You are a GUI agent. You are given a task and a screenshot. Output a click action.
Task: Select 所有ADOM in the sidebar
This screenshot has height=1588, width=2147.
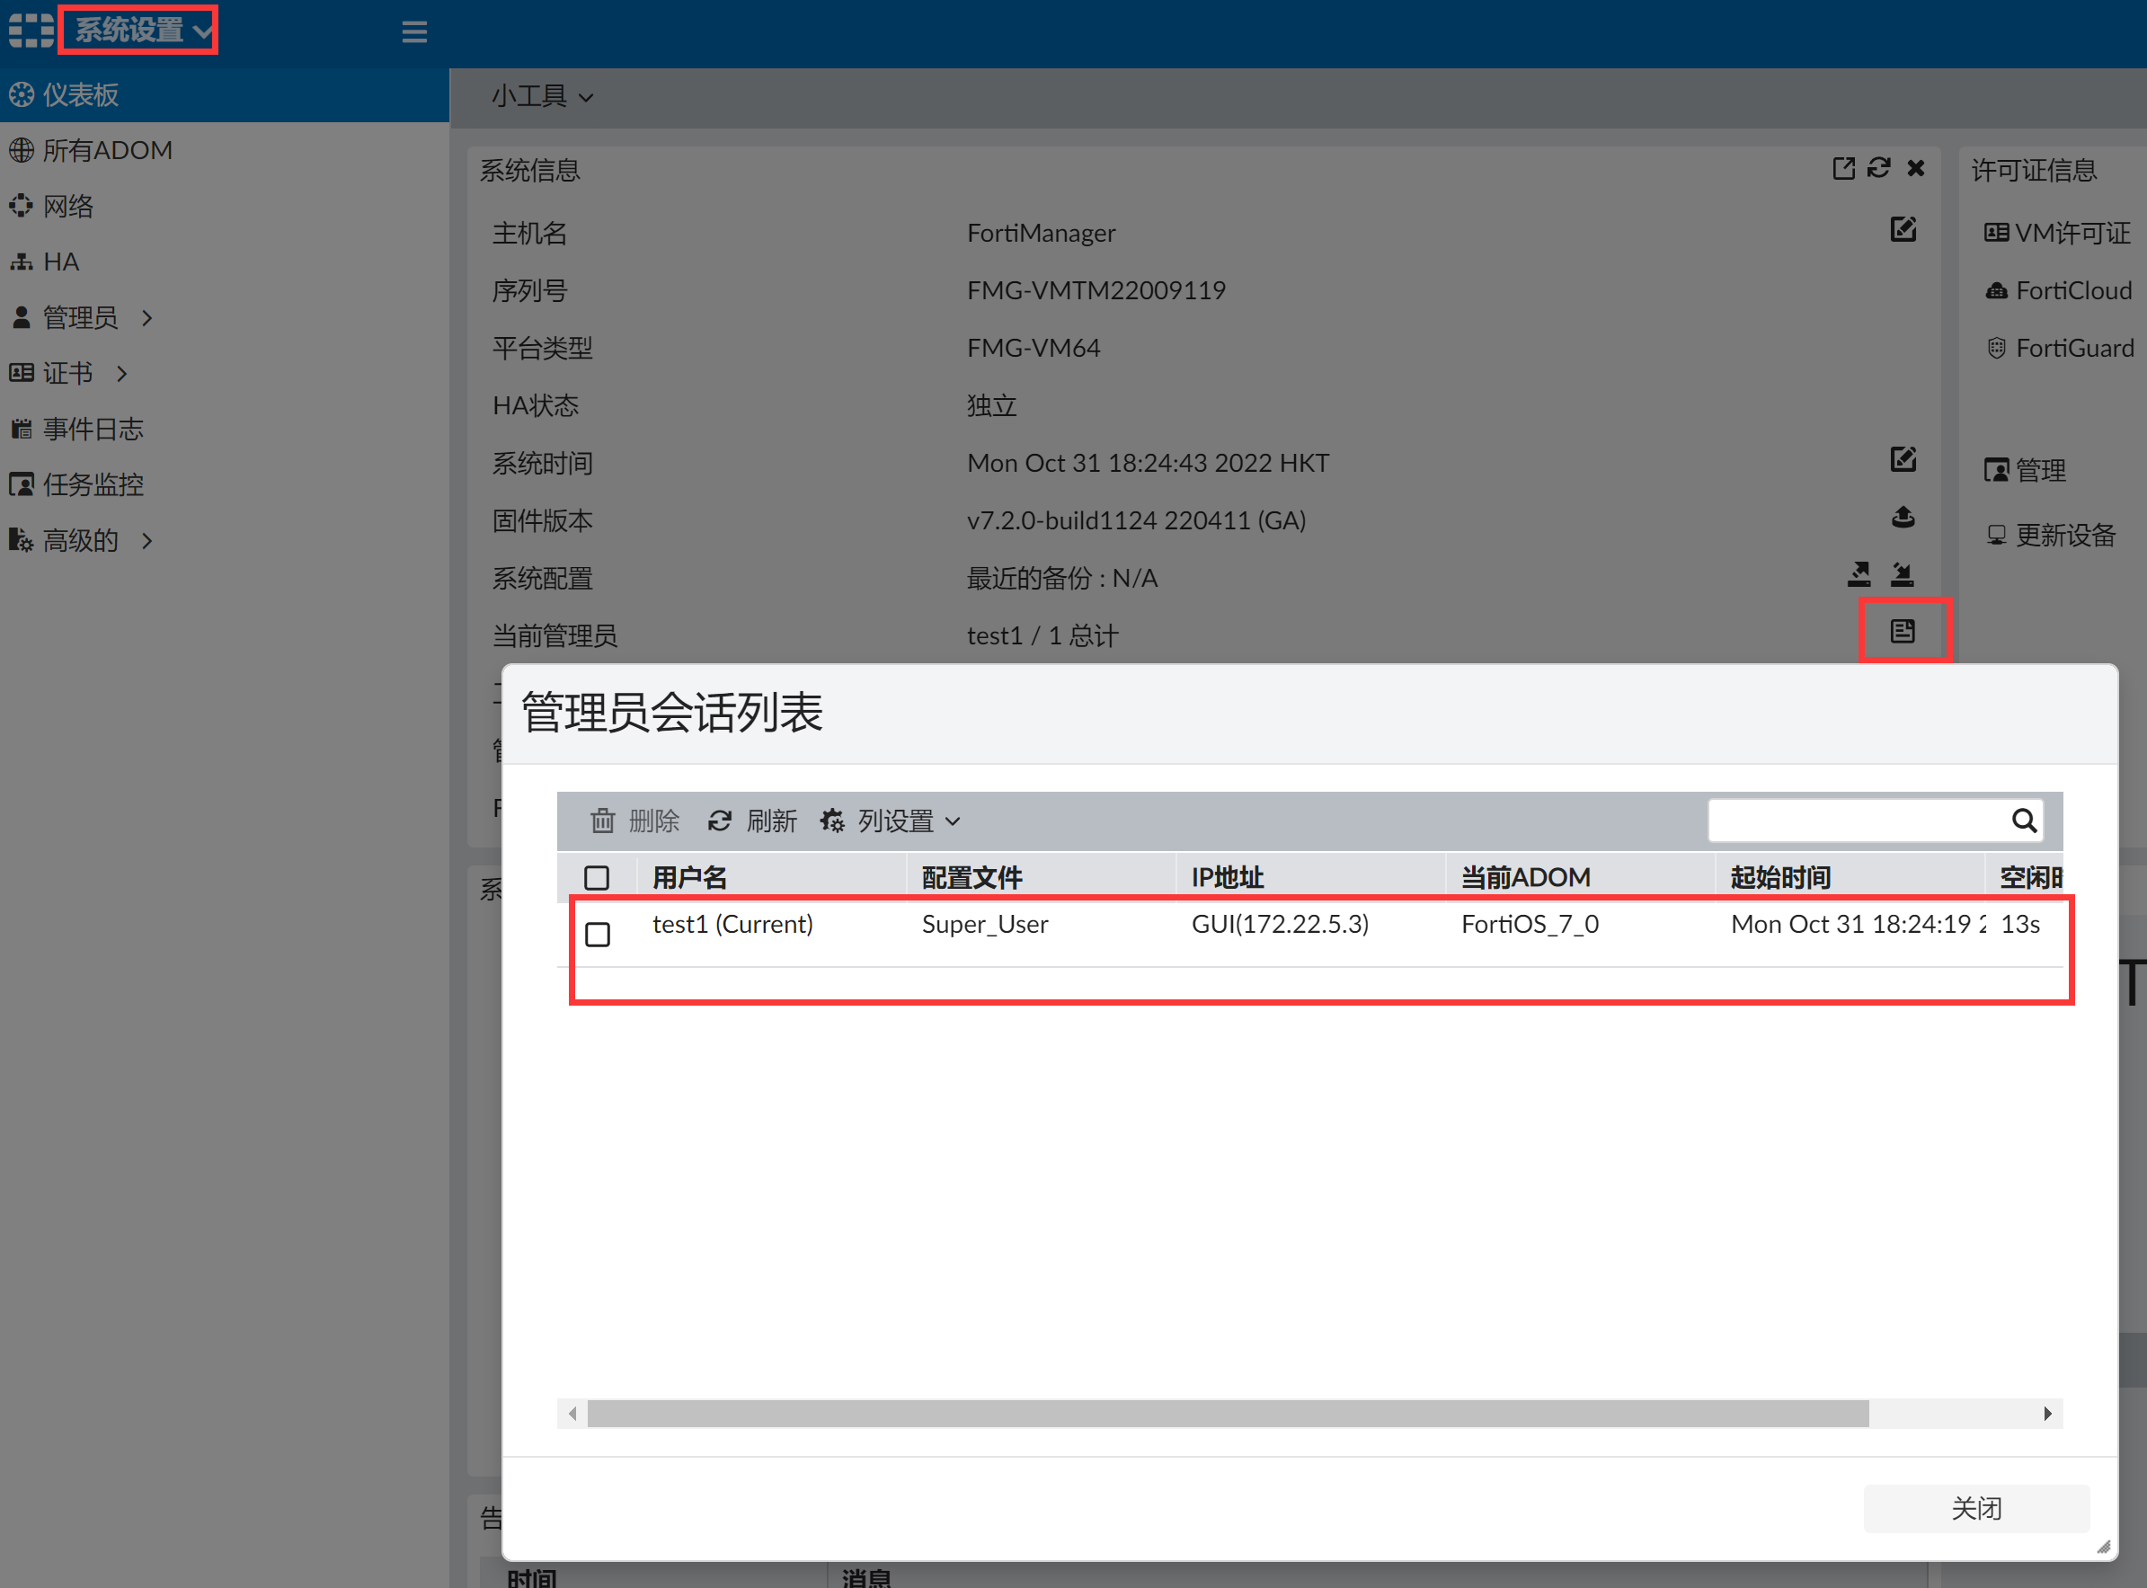[106, 150]
